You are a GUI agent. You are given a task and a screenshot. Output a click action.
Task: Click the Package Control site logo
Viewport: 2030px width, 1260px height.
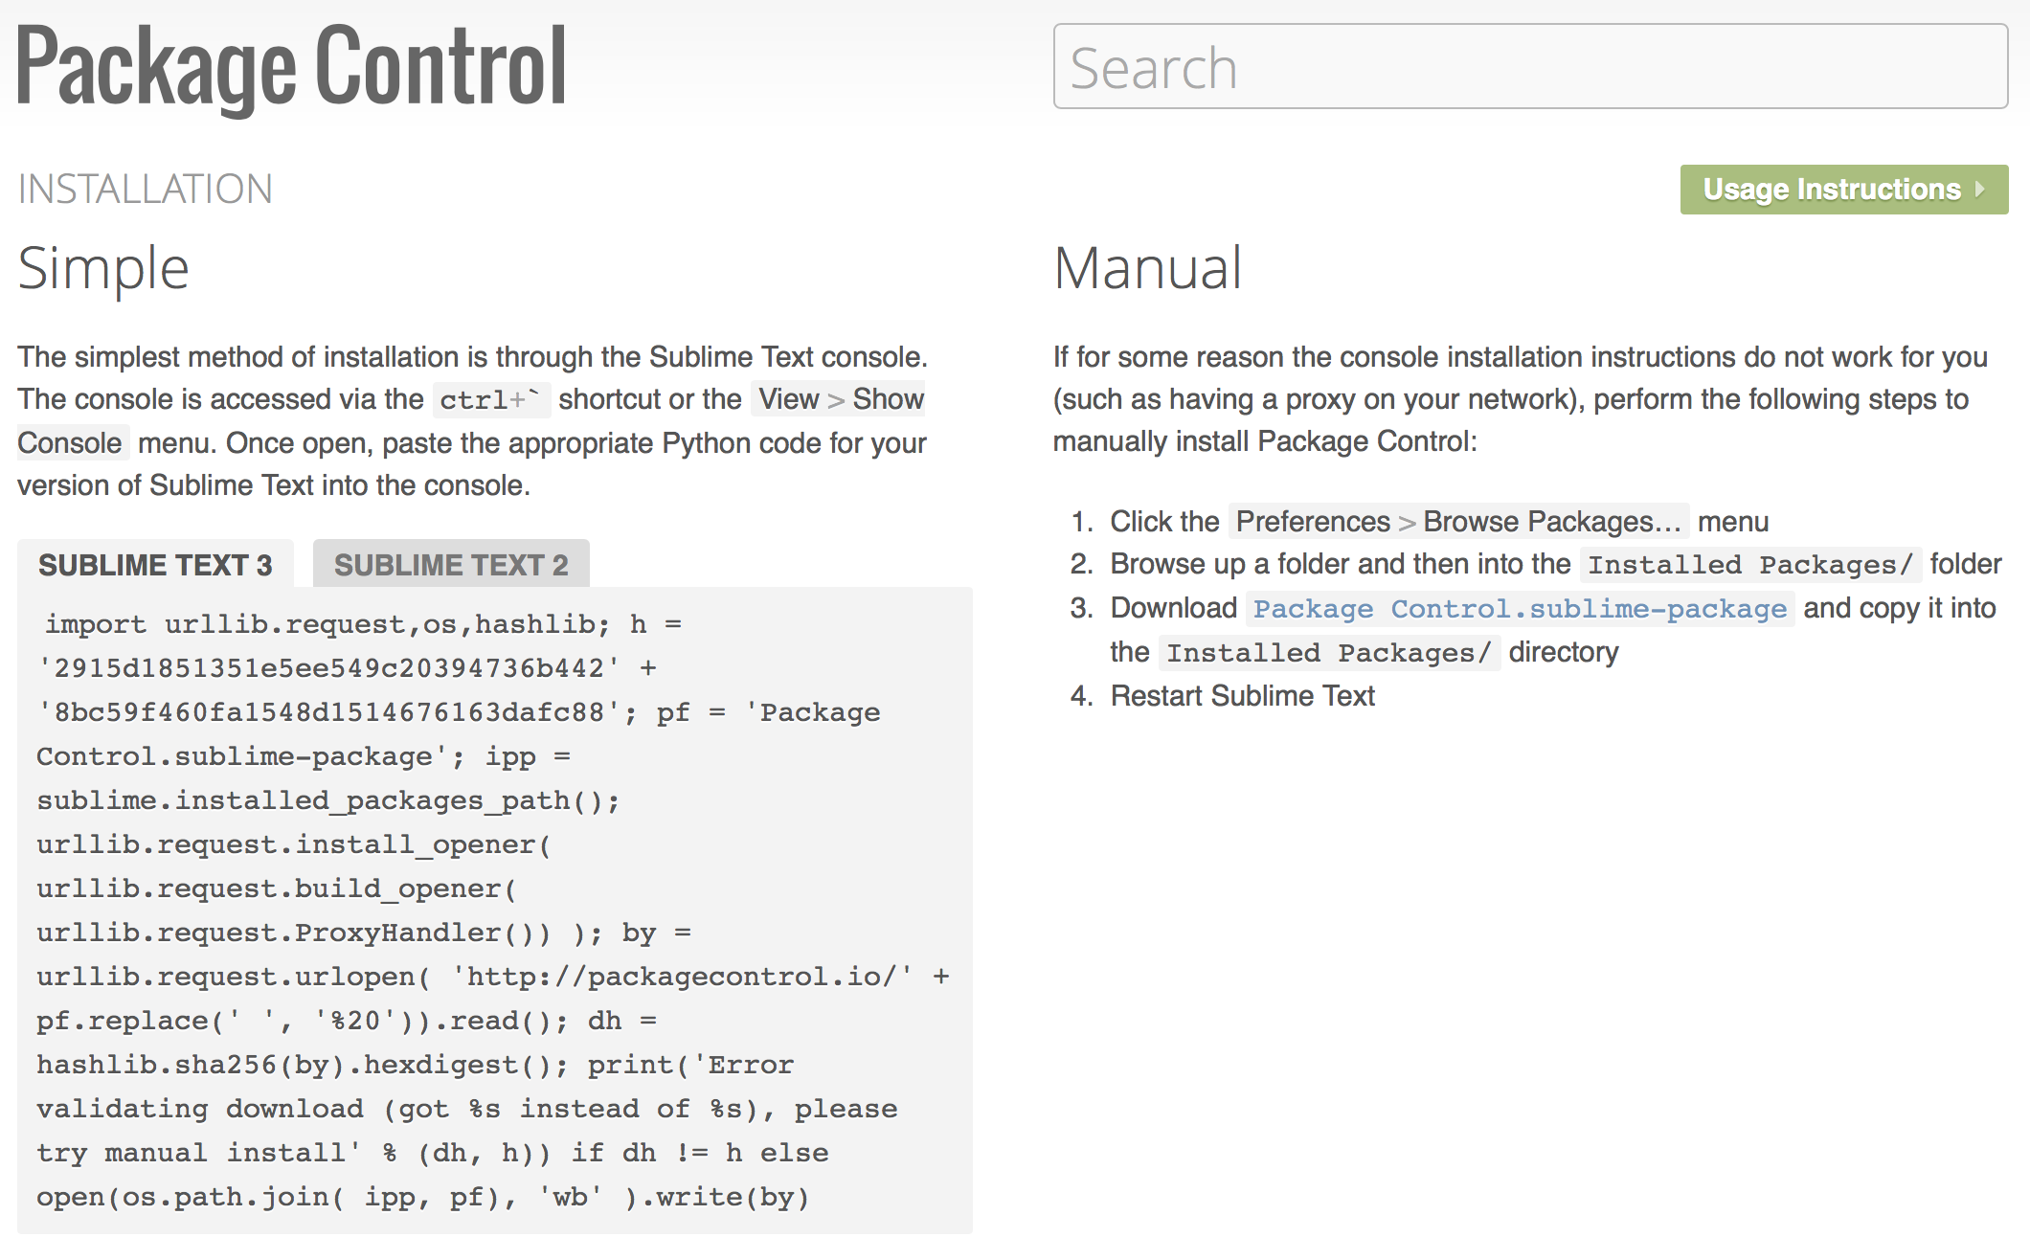pyautogui.click(x=291, y=67)
